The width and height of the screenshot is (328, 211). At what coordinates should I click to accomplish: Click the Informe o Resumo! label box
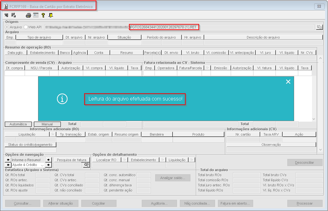tap(28, 160)
